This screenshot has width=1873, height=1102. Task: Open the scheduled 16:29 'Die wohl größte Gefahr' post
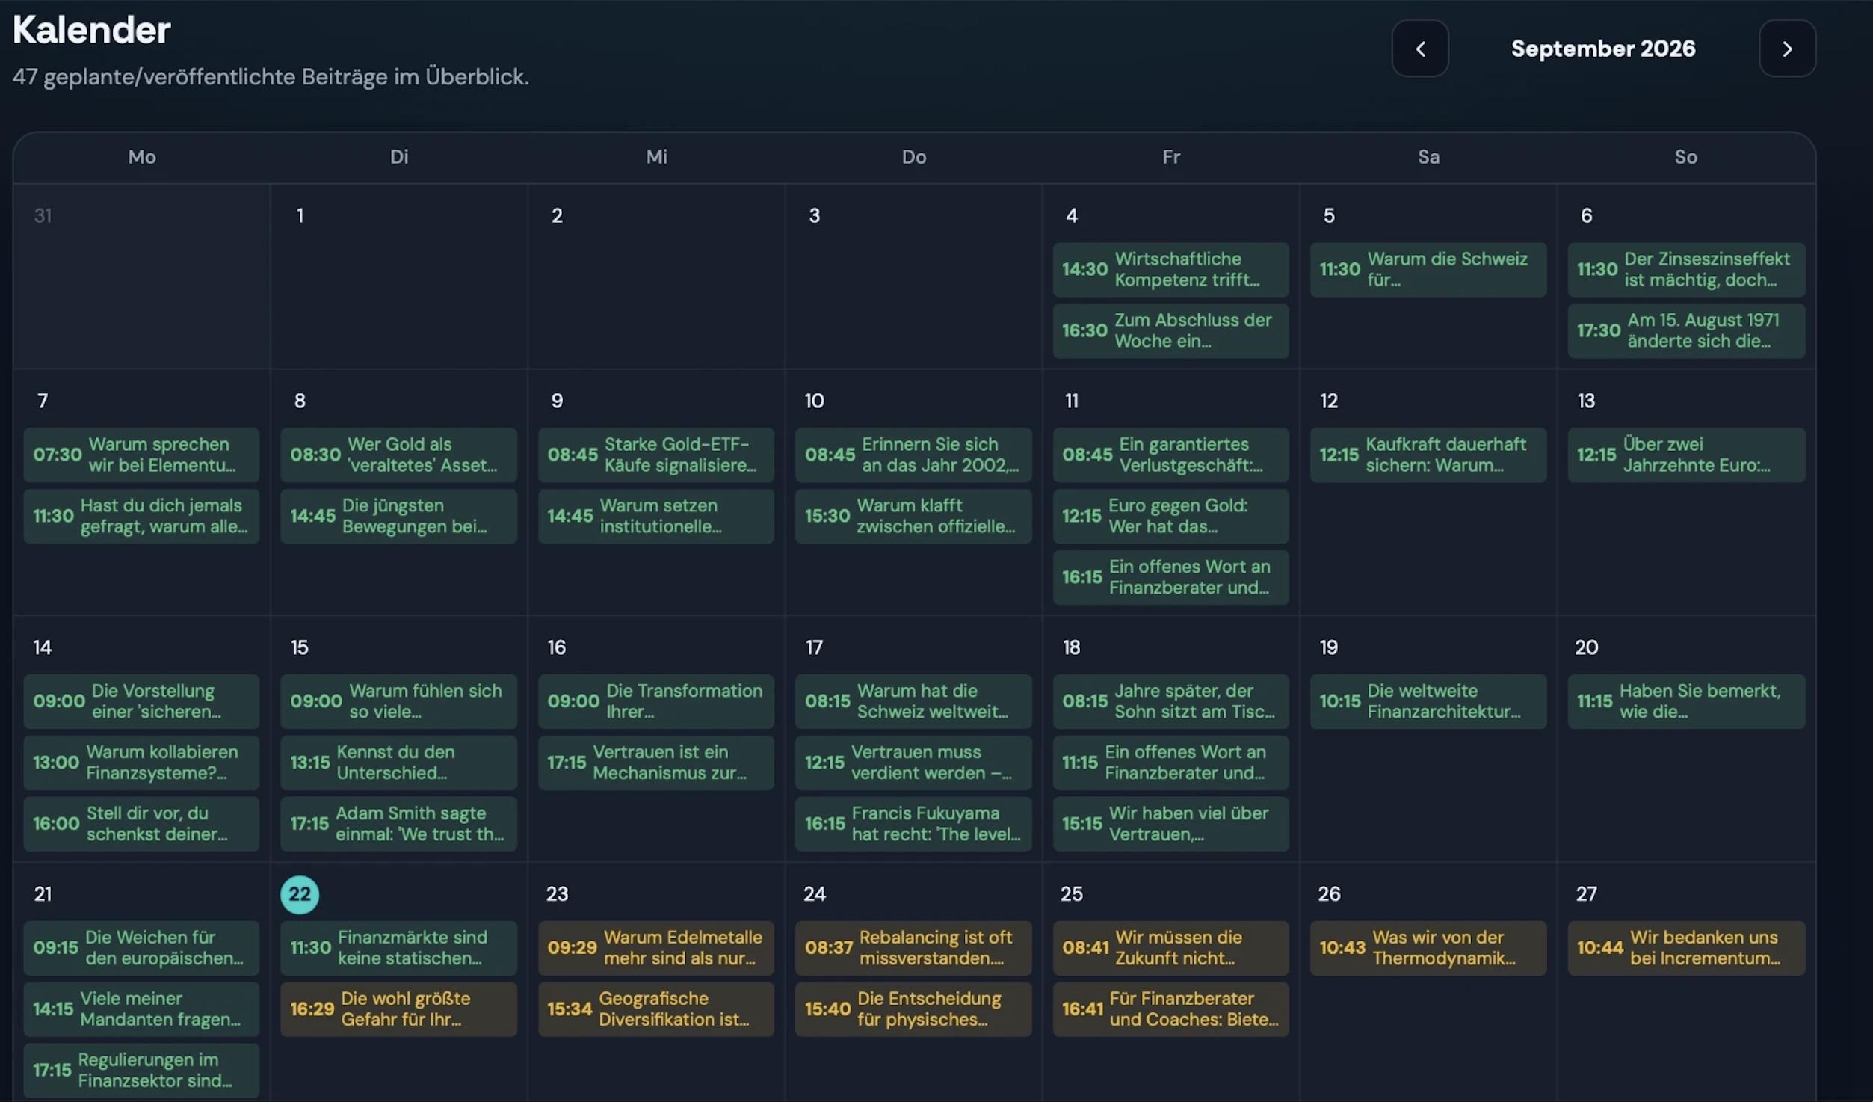[398, 1009]
